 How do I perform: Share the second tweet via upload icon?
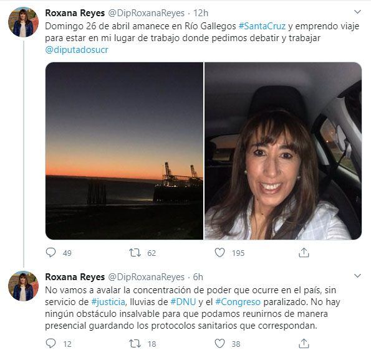click(x=304, y=343)
